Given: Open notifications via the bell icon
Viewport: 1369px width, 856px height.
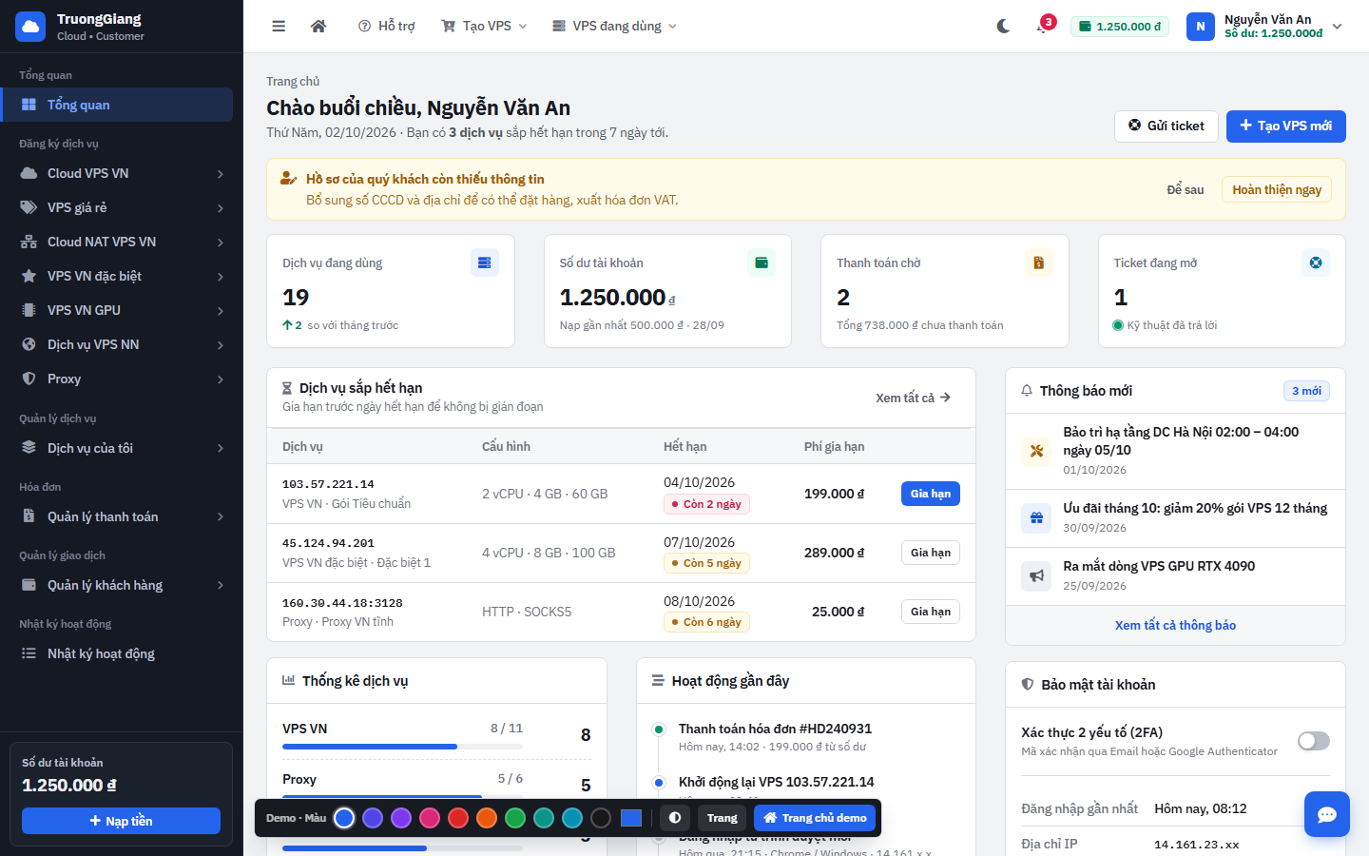Looking at the screenshot, I should (1043, 27).
